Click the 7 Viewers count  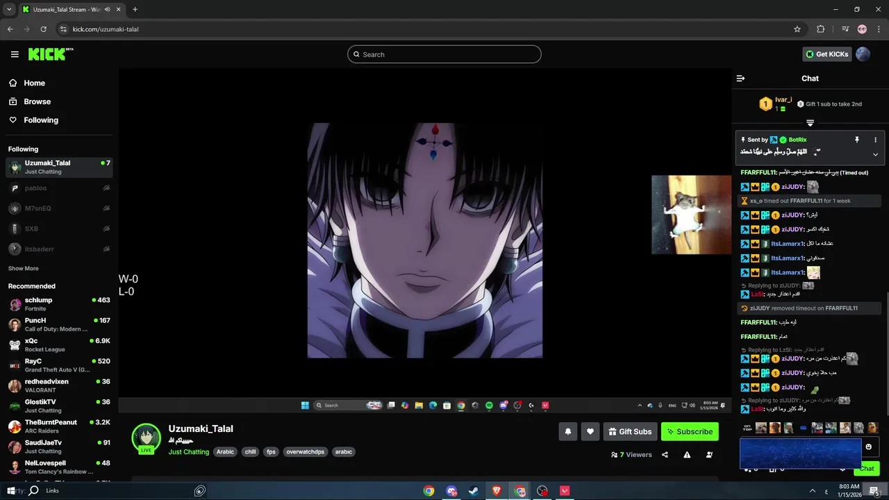tap(631, 455)
